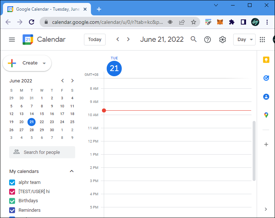Viewport: 275px width, 218px height.
Task: Open the Support help icon
Action: coord(207,40)
